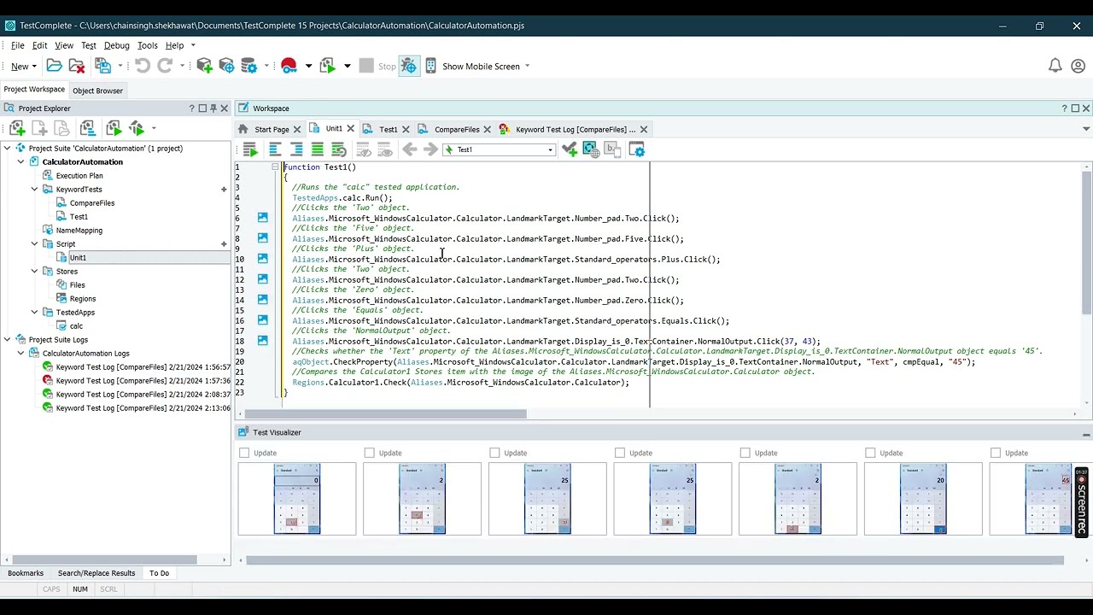Image resolution: width=1093 pixels, height=615 pixels.
Task: Collapse the Script tree node
Action: 34,243
